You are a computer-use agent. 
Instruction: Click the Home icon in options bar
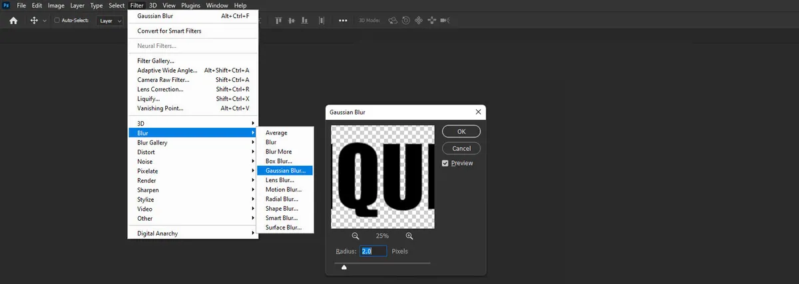(x=13, y=21)
